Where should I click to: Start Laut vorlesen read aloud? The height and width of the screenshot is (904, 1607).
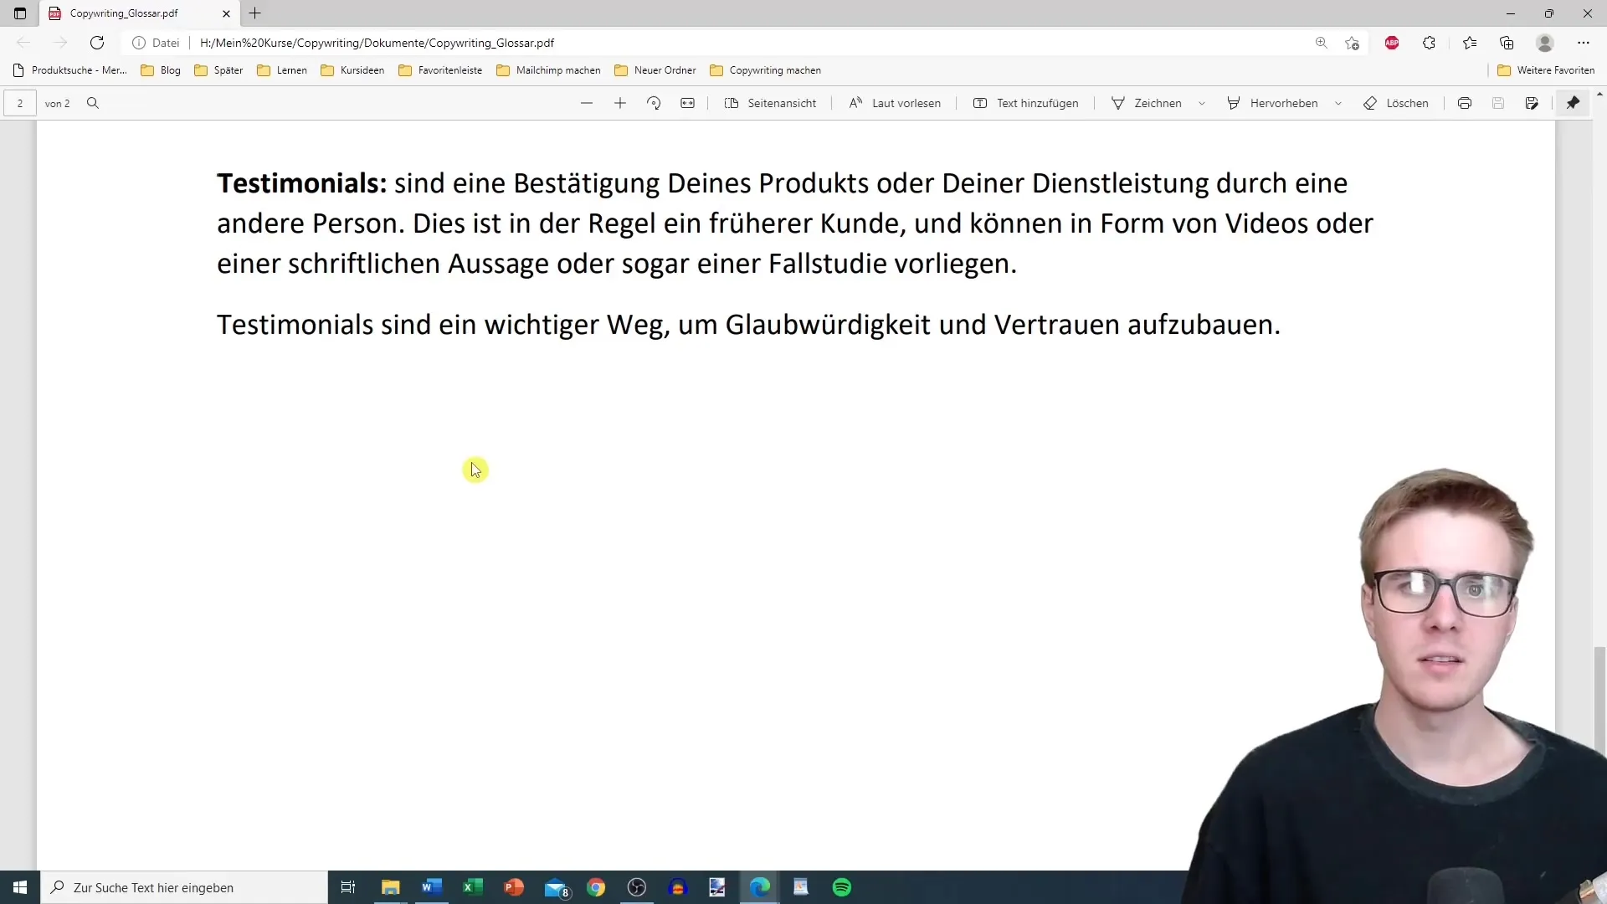click(895, 103)
